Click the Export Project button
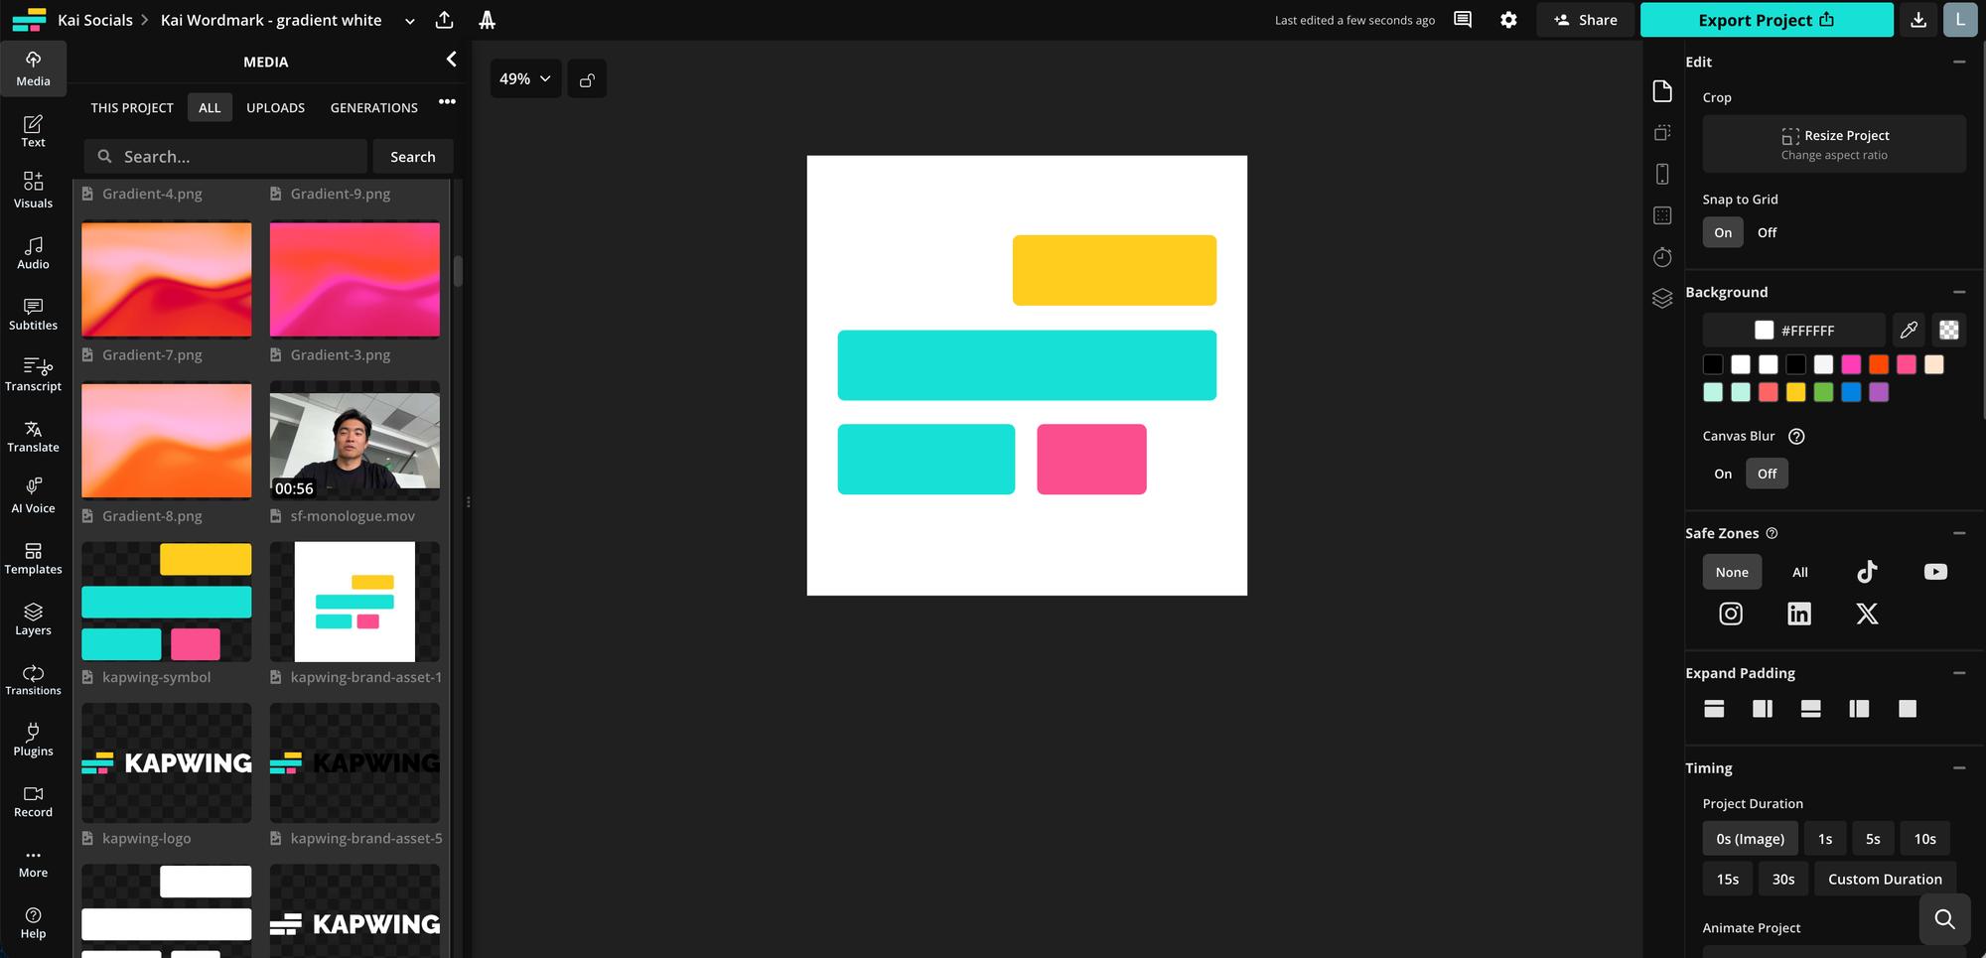Viewport: 1986px width, 958px height. pos(1767,20)
